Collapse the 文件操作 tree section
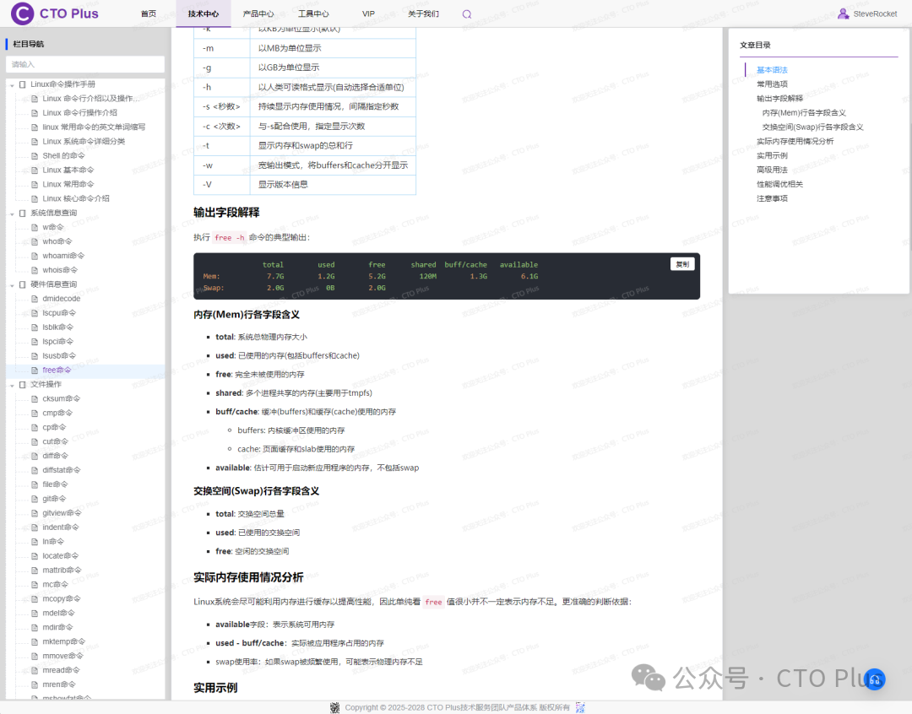 click(x=12, y=384)
